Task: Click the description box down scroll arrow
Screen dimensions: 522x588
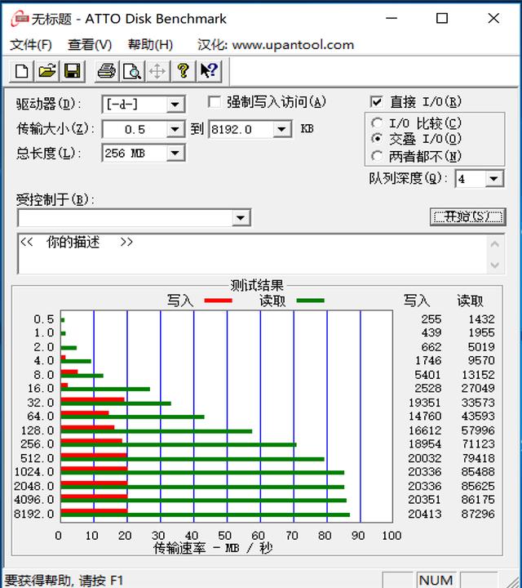Action: [x=494, y=265]
